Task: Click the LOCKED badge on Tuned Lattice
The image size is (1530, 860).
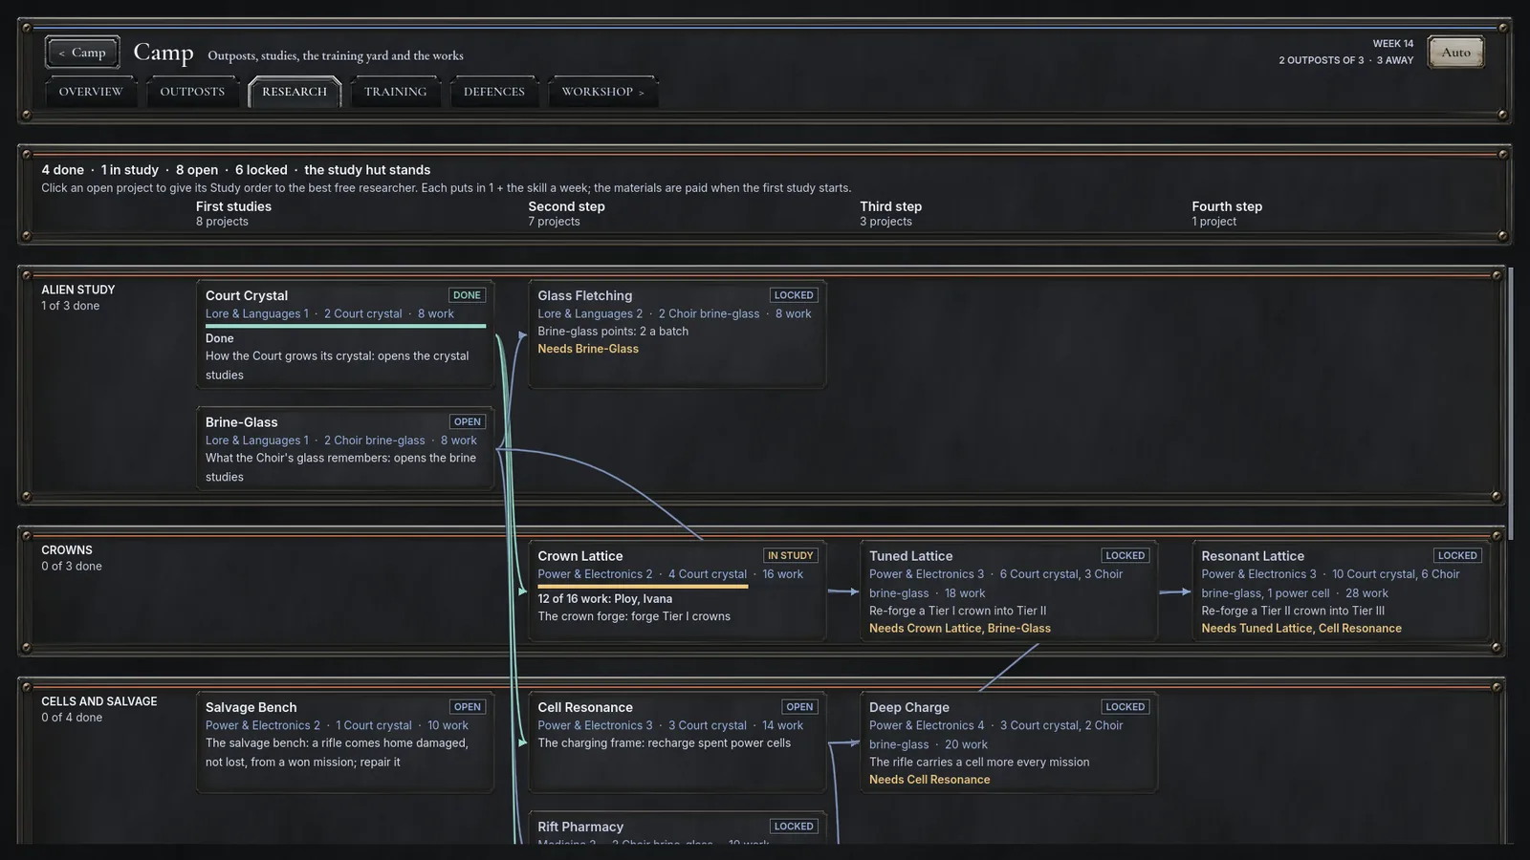Action: point(1126,555)
